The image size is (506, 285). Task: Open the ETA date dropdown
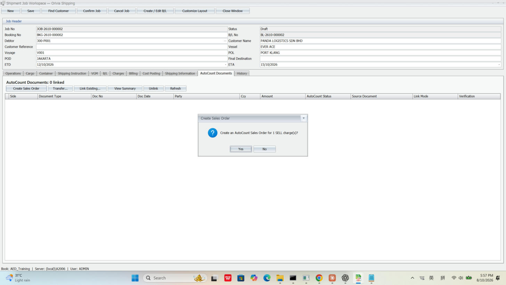[x=499, y=65]
